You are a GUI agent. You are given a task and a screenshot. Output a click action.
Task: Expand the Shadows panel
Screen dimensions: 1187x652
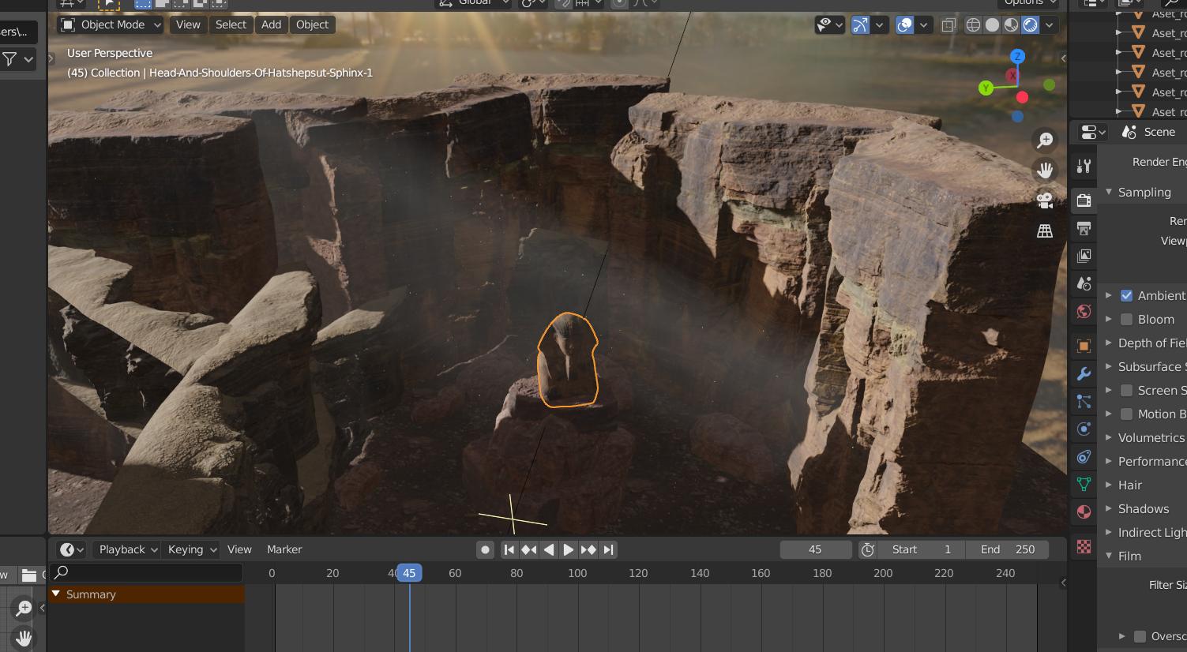pyautogui.click(x=1109, y=508)
